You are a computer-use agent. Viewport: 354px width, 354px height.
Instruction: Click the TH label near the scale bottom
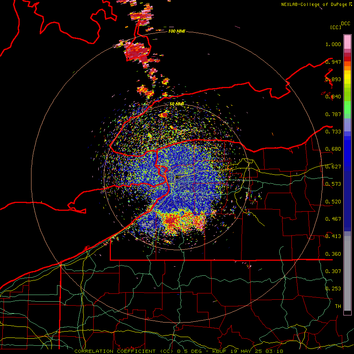coord(338,306)
